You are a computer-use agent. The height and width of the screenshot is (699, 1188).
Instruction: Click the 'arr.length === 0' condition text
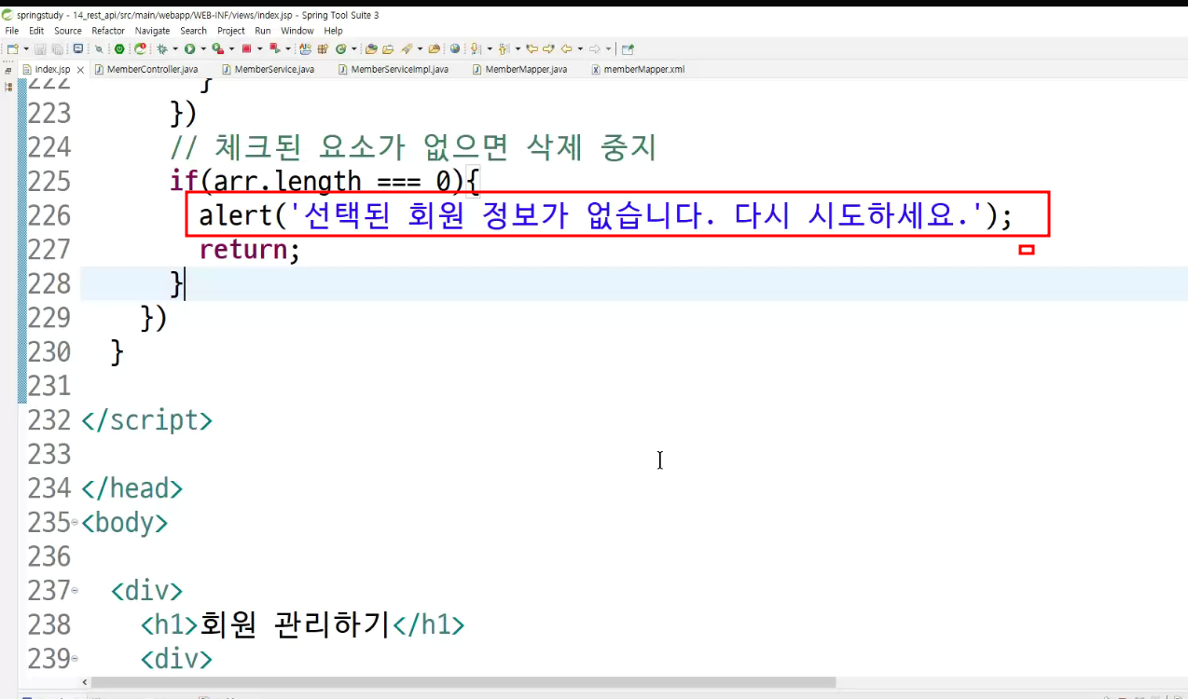point(333,181)
